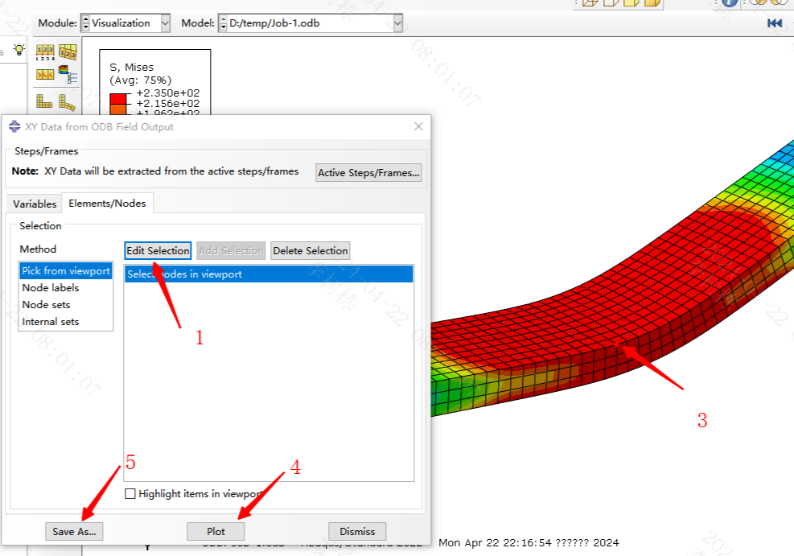The height and width of the screenshot is (556, 794).
Task: Dismiss the XY Data dialog
Action: pyautogui.click(x=357, y=531)
